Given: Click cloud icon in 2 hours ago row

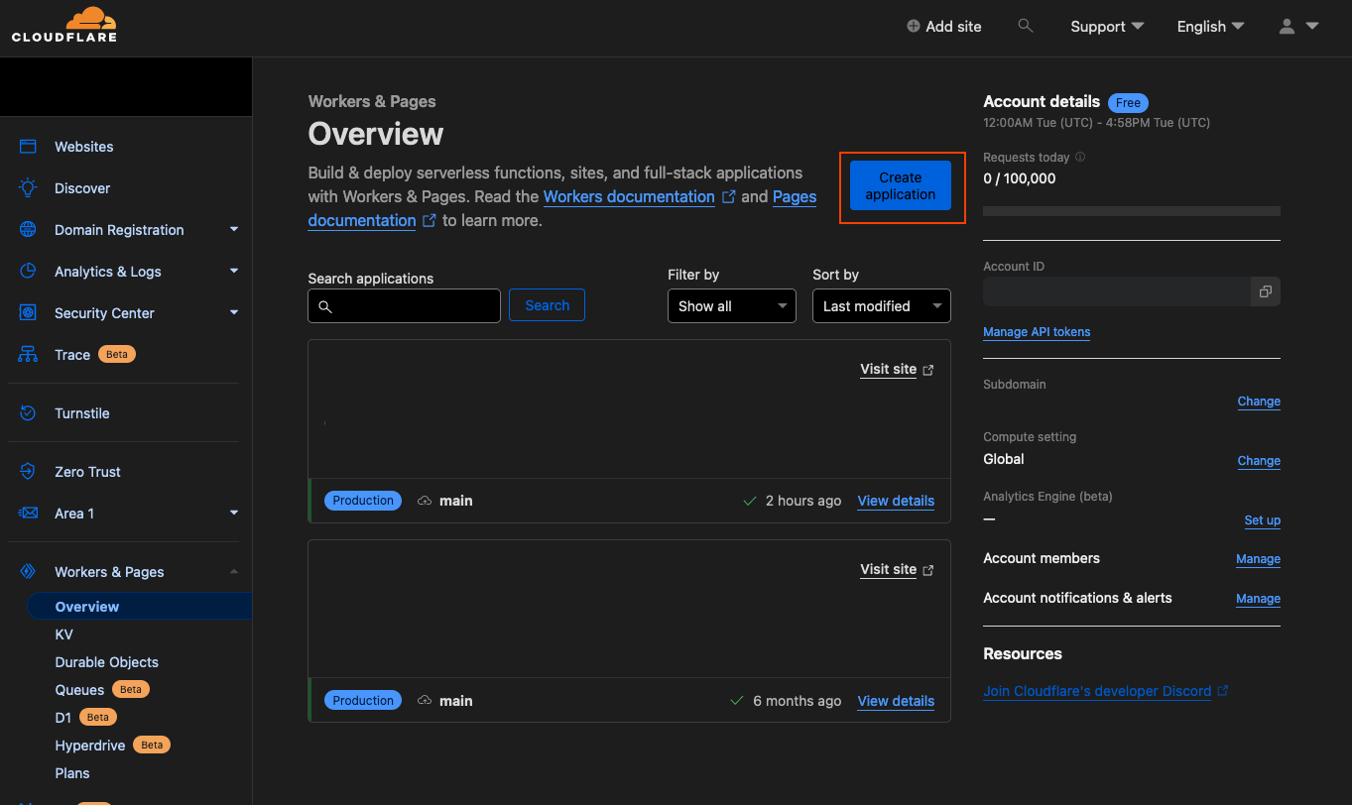Looking at the screenshot, I should pyautogui.click(x=425, y=501).
